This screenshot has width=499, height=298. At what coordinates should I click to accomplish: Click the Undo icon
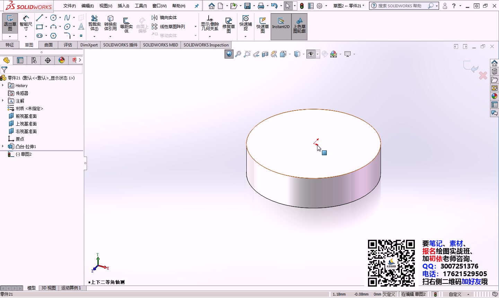(x=274, y=6)
